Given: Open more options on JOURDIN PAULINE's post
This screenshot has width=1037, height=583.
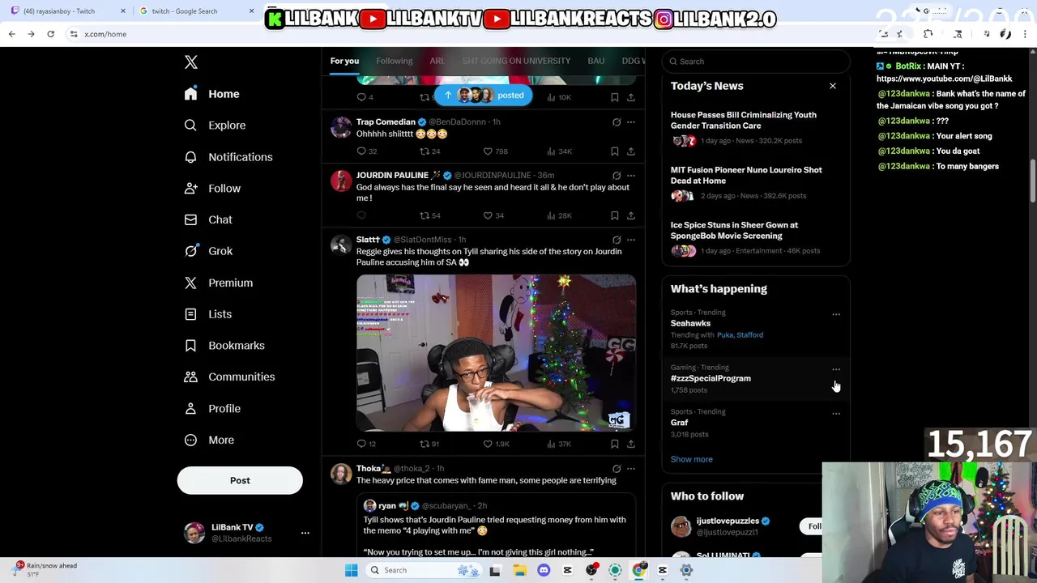Looking at the screenshot, I should (x=631, y=176).
